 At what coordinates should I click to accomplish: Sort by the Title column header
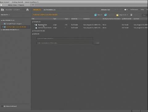tap(33, 19)
